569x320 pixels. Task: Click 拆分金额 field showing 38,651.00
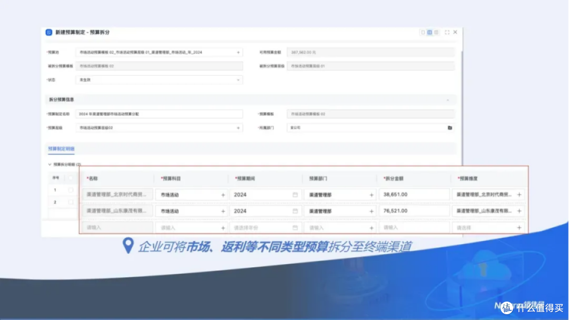point(414,195)
